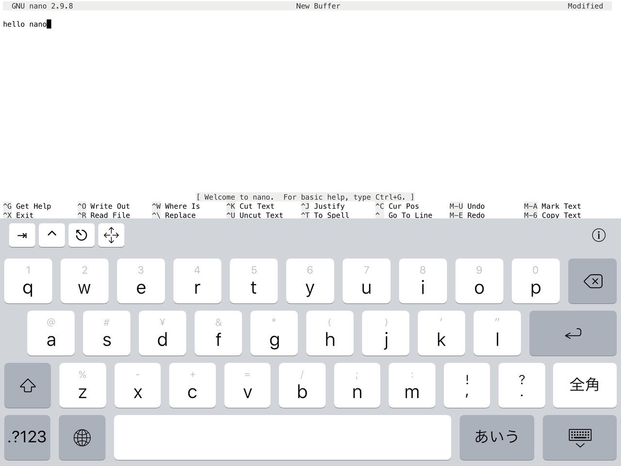Tap the j key
This screenshot has height=466, width=621.
click(x=386, y=333)
